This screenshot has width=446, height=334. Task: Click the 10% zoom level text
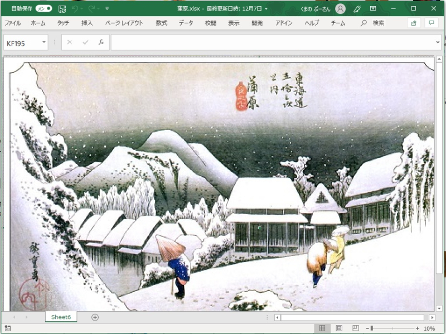point(429,328)
